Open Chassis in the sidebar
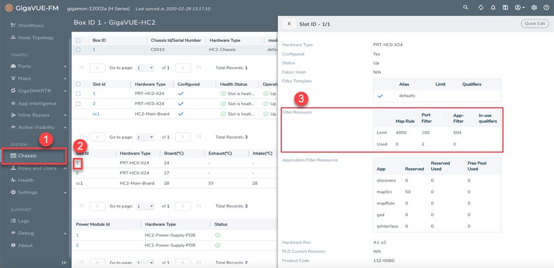Viewport: 554px width, 268px height. (27, 156)
